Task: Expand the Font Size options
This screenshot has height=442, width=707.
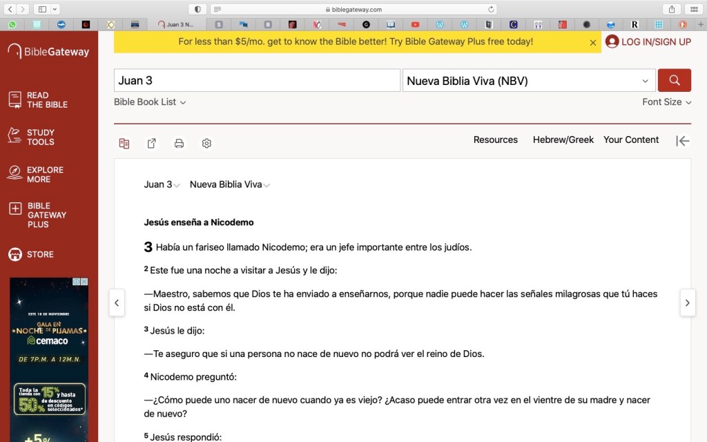Action: coord(666,102)
